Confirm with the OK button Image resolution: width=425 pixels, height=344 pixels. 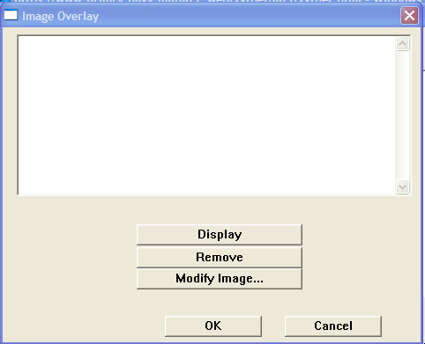pos(213,326)
